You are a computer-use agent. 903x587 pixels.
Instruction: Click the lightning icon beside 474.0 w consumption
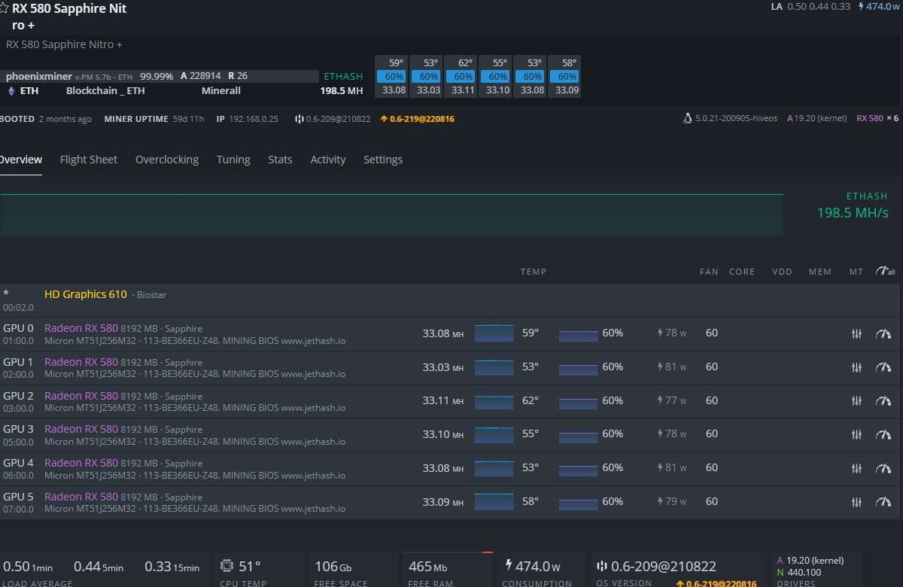click(508, 566)
